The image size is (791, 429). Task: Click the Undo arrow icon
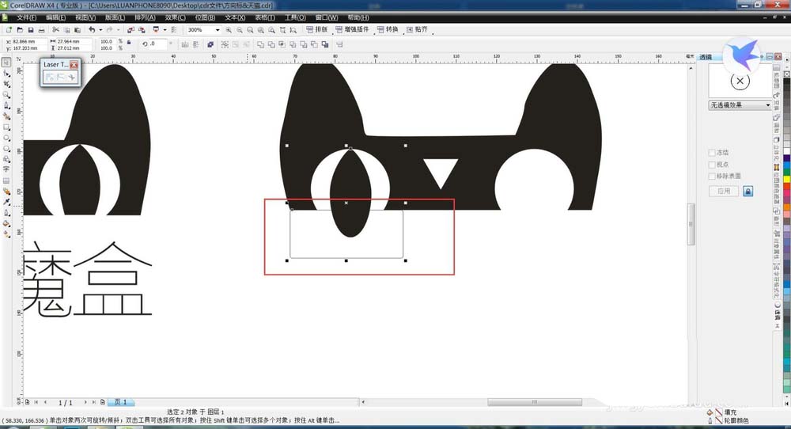click(91, 30)
